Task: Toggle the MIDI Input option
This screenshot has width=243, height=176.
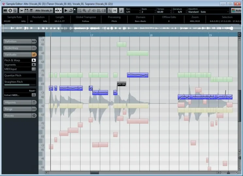Action: coord(34,69)
